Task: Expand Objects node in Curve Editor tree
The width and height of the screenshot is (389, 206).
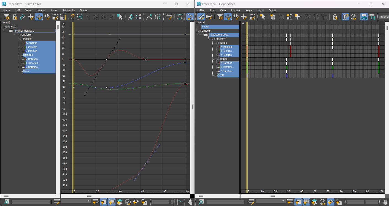Action: [x=6, y=27]
